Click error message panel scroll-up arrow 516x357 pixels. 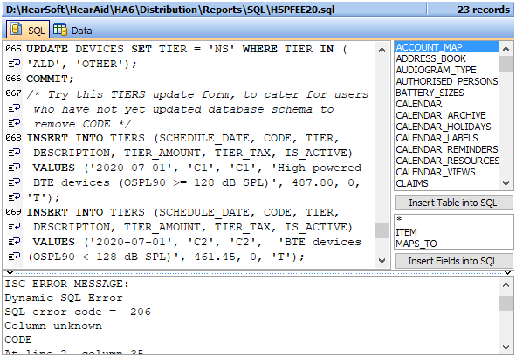506,285
